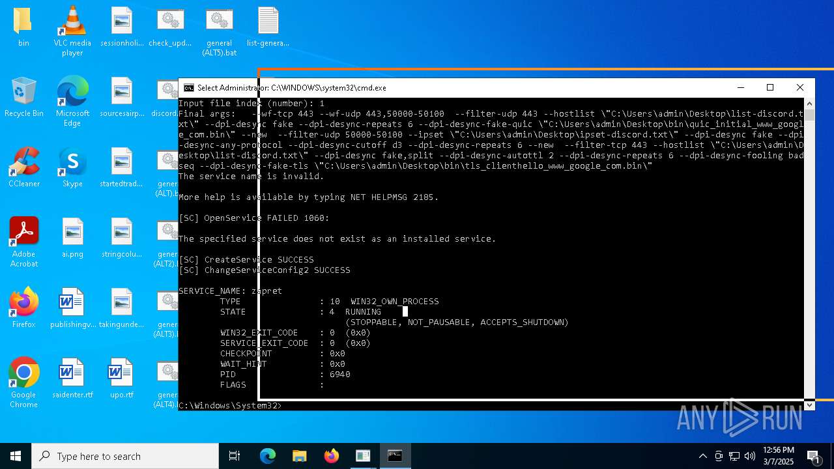
Task: Click 'NET HELPMSG 2185' help line
Action: (309, 197)
